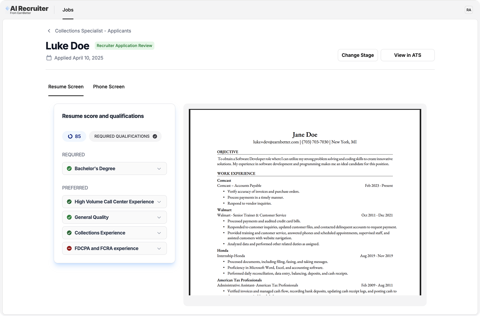
Task: Click red minus icon on FDCPA and FCRA
Action: tap(69, 248)
